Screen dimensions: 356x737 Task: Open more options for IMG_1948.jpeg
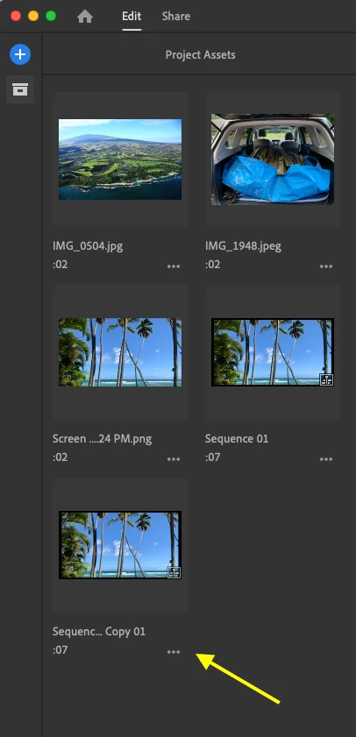[x=326, y=266]
